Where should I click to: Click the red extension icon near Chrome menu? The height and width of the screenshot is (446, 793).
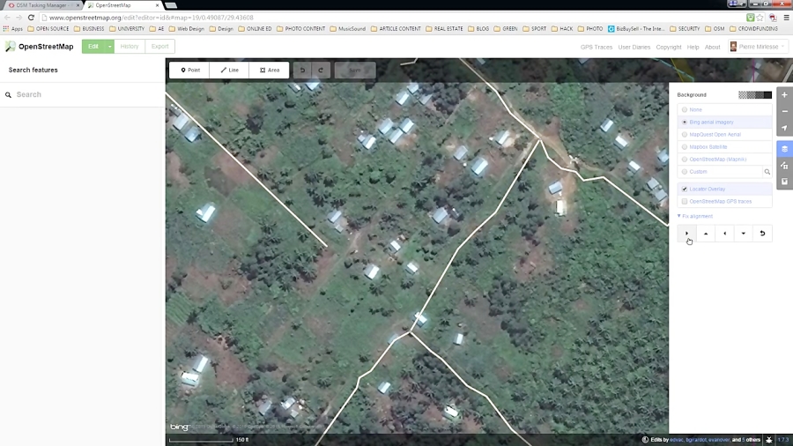click(x=773, y=18)
